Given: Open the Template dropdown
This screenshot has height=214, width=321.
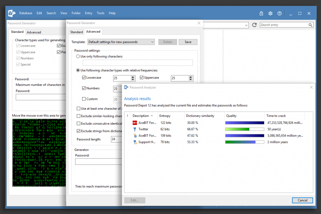Looking at the screenshot, I should tap(121, 42).
